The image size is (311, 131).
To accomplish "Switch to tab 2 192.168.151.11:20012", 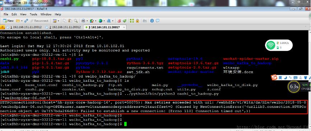I will pos(63,27).
